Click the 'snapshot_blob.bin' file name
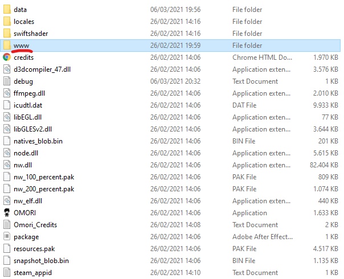 [41, 261]
